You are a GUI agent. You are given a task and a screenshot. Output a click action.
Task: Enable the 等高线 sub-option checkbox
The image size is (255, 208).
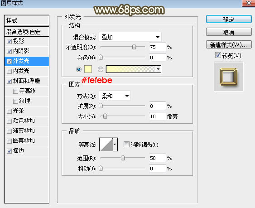(x=15, y=91)
